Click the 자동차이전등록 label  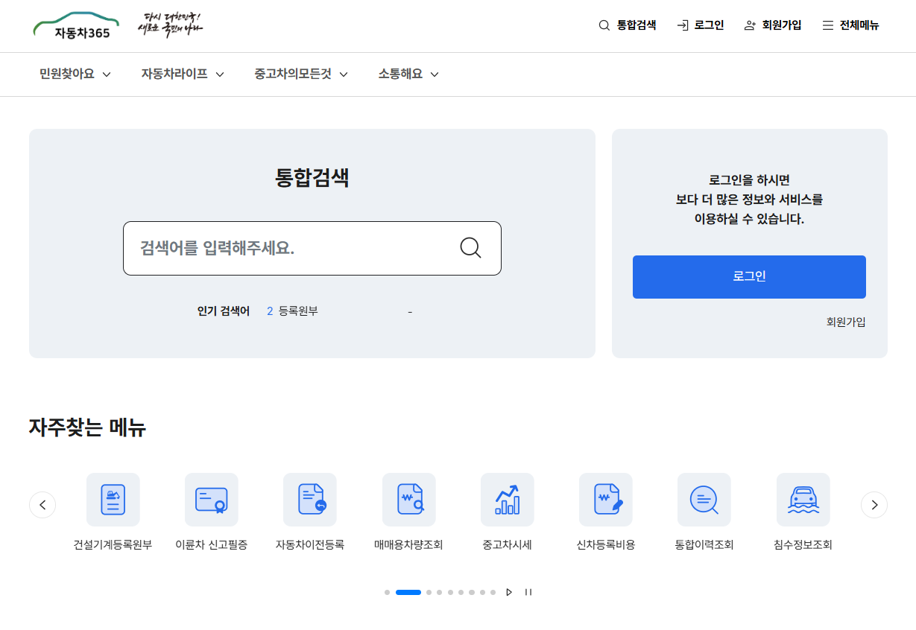click(310, 545)
